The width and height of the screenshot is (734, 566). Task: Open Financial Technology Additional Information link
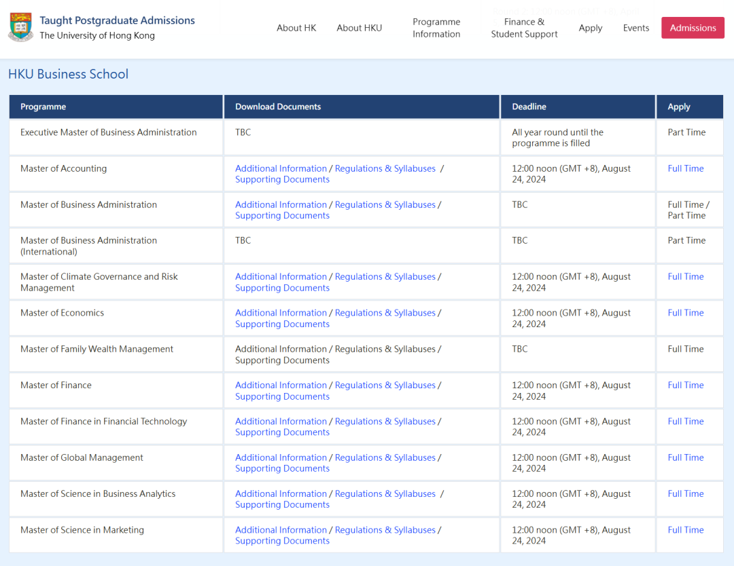click(x=281, y=421)
